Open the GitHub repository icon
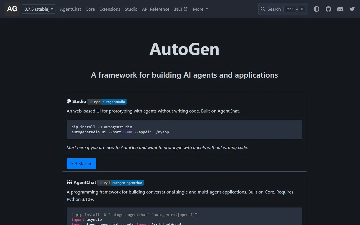Image resolution: width=360 pixels, height=225 pixels. click(328, 9)
